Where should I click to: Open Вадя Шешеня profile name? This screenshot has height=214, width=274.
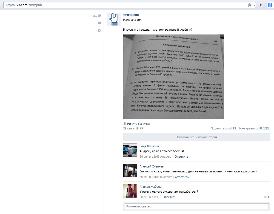point(149,146)
